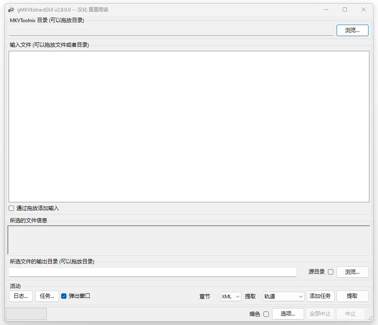The width and height of the screenshot is (378, 325).
Task: Enable the 通过拖放添加输入 checkbox
Action: 11,208
